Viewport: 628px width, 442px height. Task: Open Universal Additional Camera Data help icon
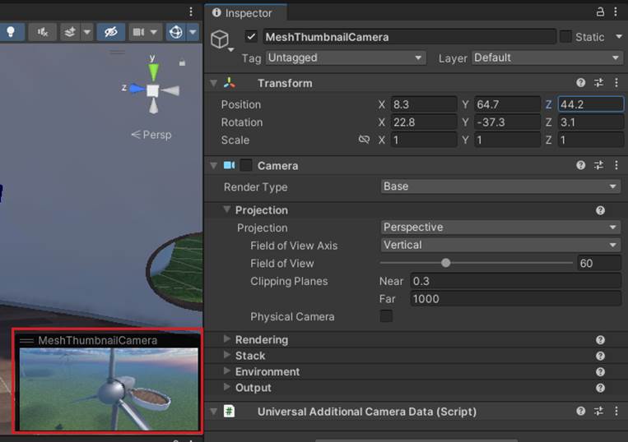tap(581, 411)
